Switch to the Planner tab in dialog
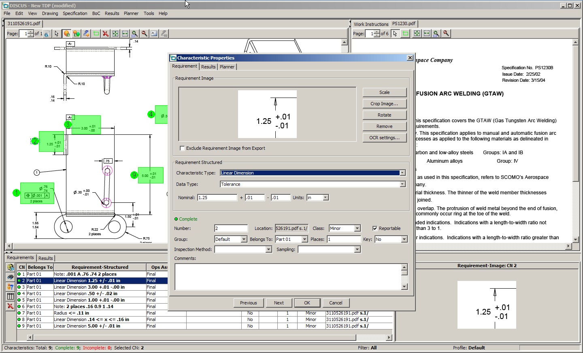 [x=227, y=67]
